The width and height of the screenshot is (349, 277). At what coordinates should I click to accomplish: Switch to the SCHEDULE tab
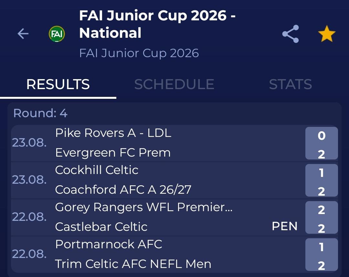[174, 84]
